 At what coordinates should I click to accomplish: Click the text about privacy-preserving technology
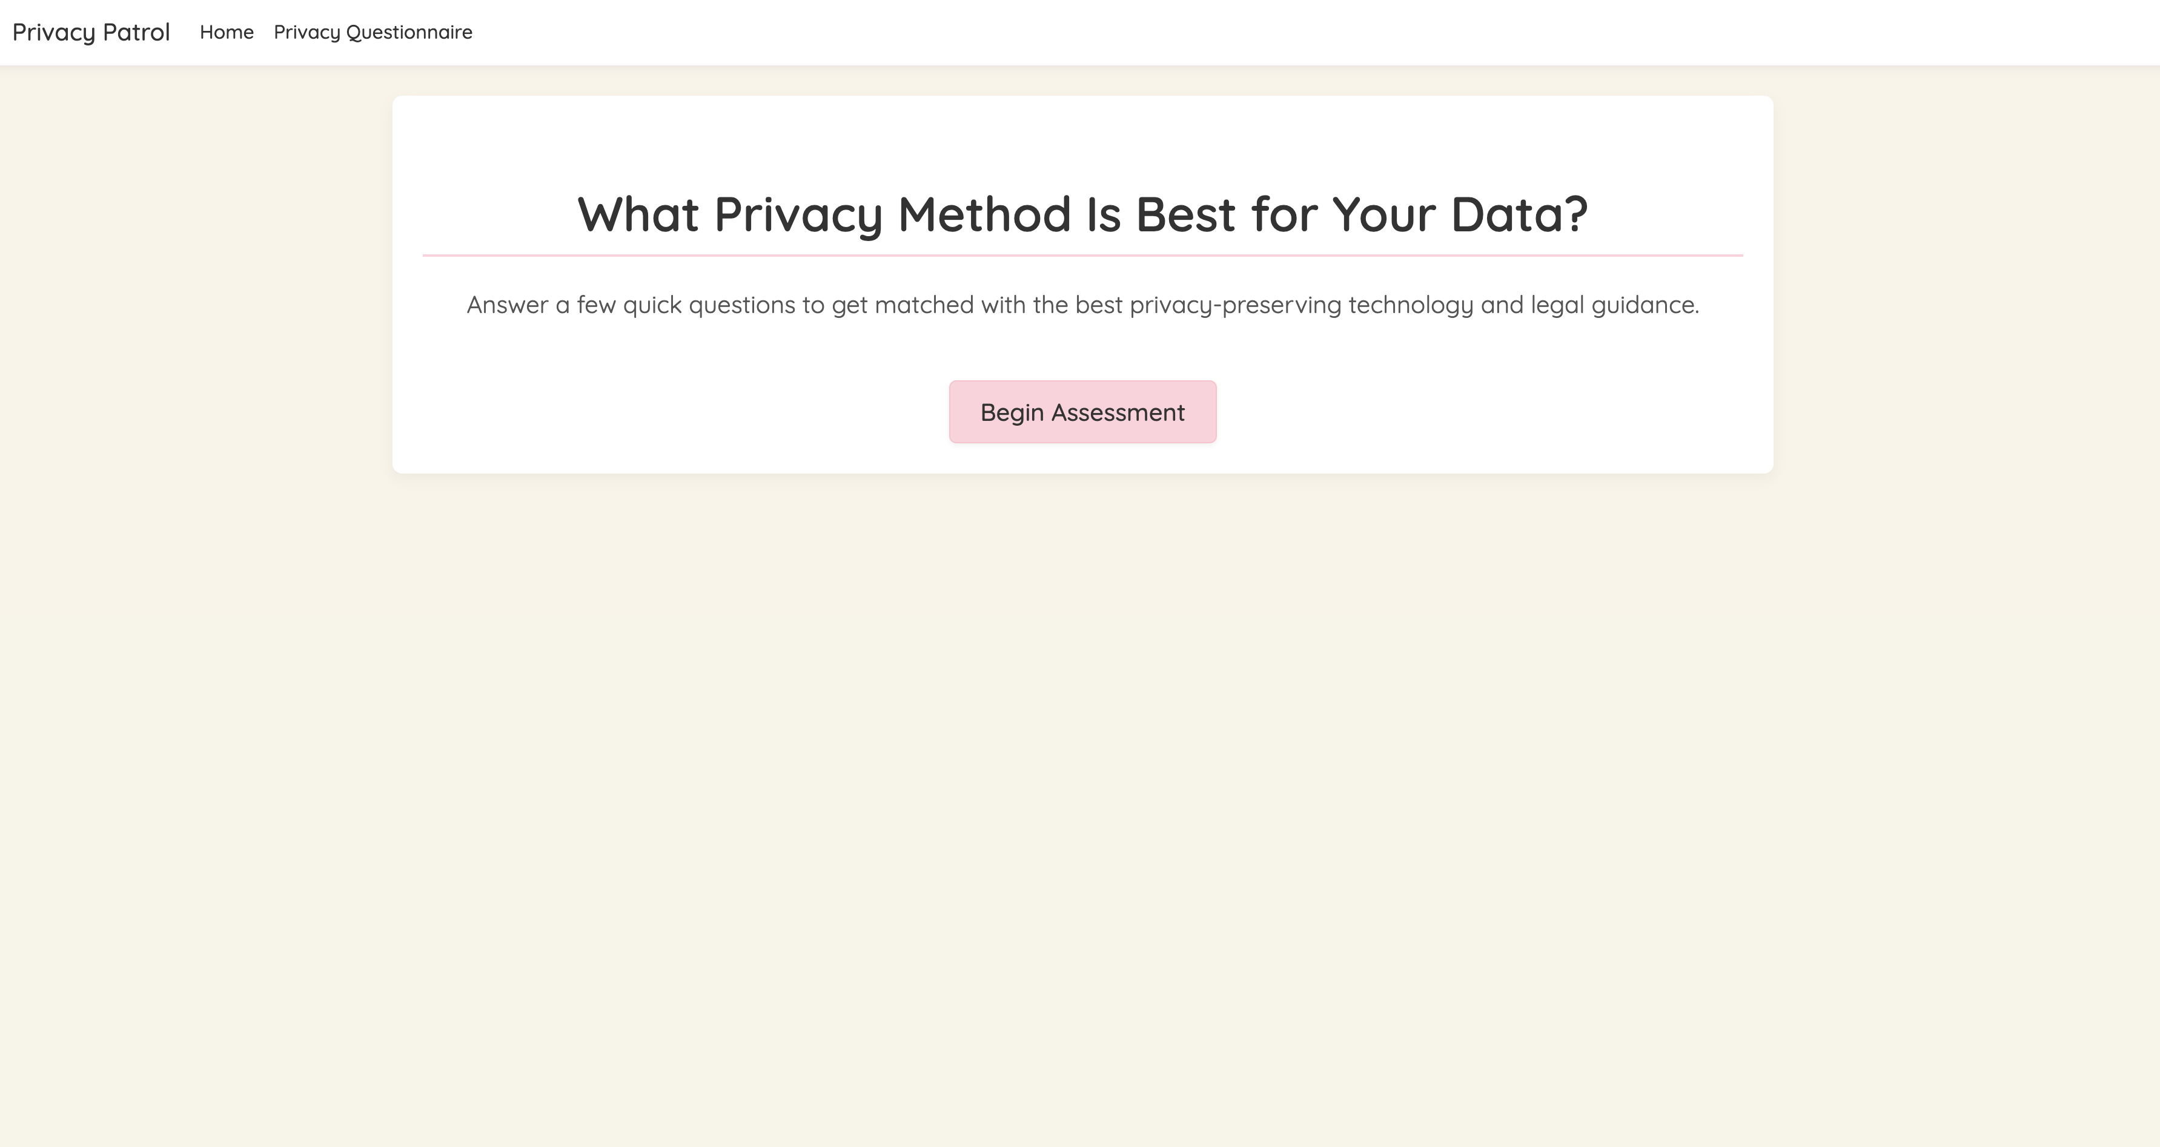1082,305
